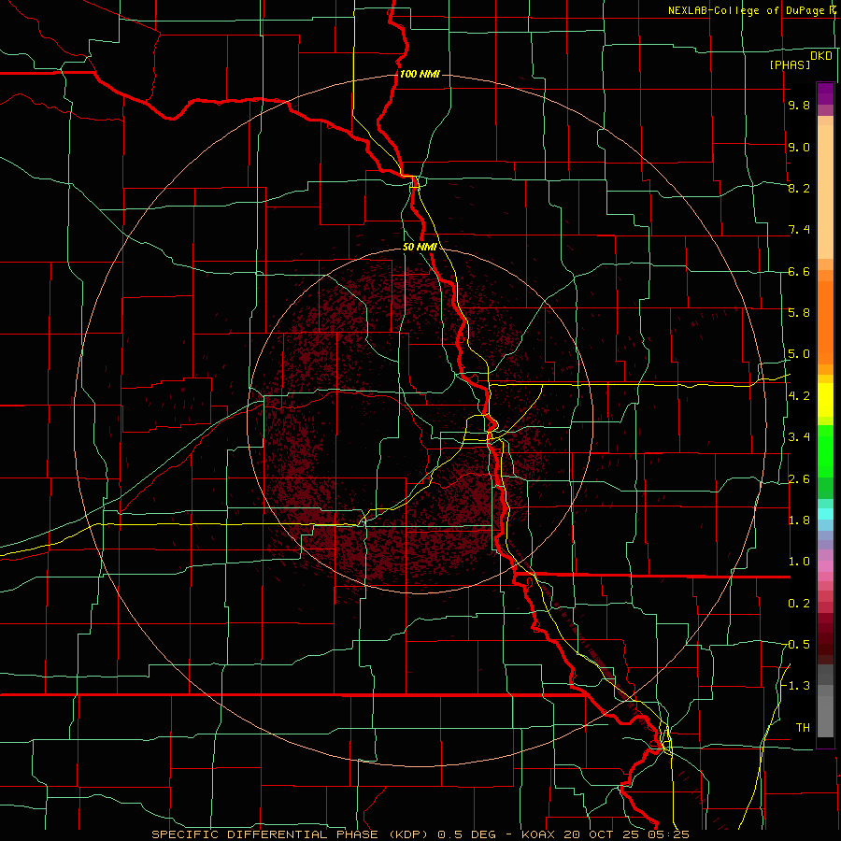The width and height of the screenshot is (841, 841).
Task: Click the "1.8" value on the color scale
Action: click(799, 520)
